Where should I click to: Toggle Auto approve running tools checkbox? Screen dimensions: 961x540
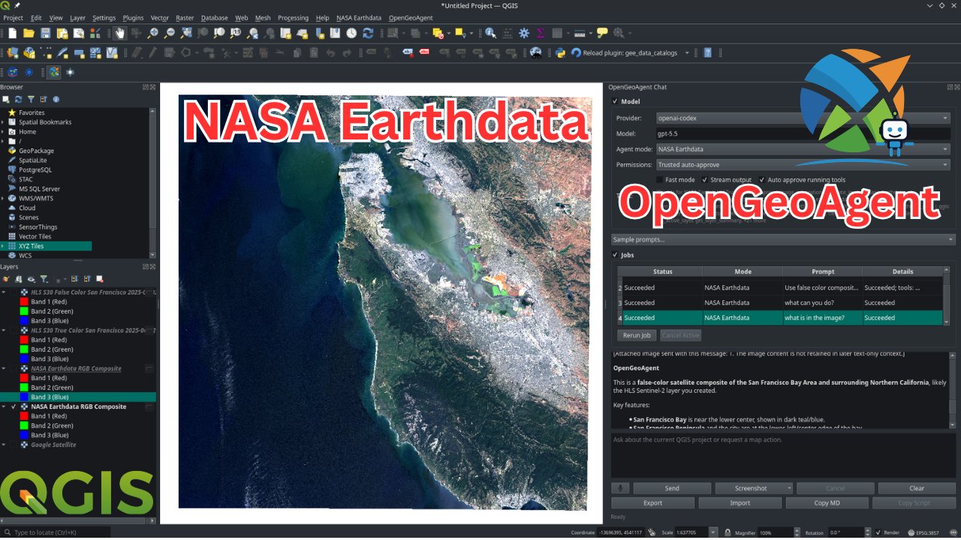(x=761, y=180)
